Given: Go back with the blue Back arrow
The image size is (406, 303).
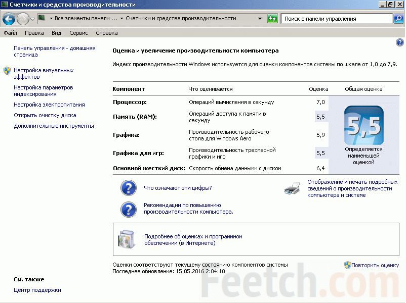Looking at the screenshot, I should (x=9, y=19).
